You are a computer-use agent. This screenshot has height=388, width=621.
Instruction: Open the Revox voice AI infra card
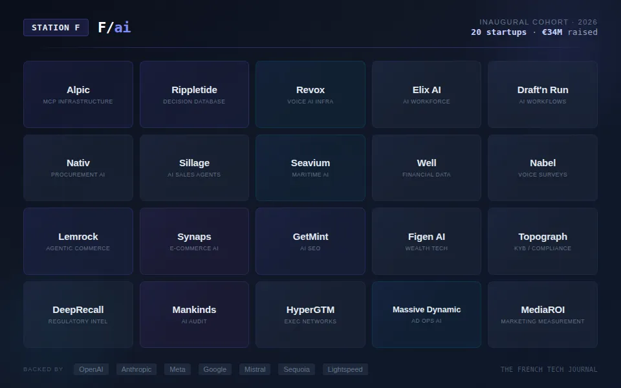(x=310, y=94)
